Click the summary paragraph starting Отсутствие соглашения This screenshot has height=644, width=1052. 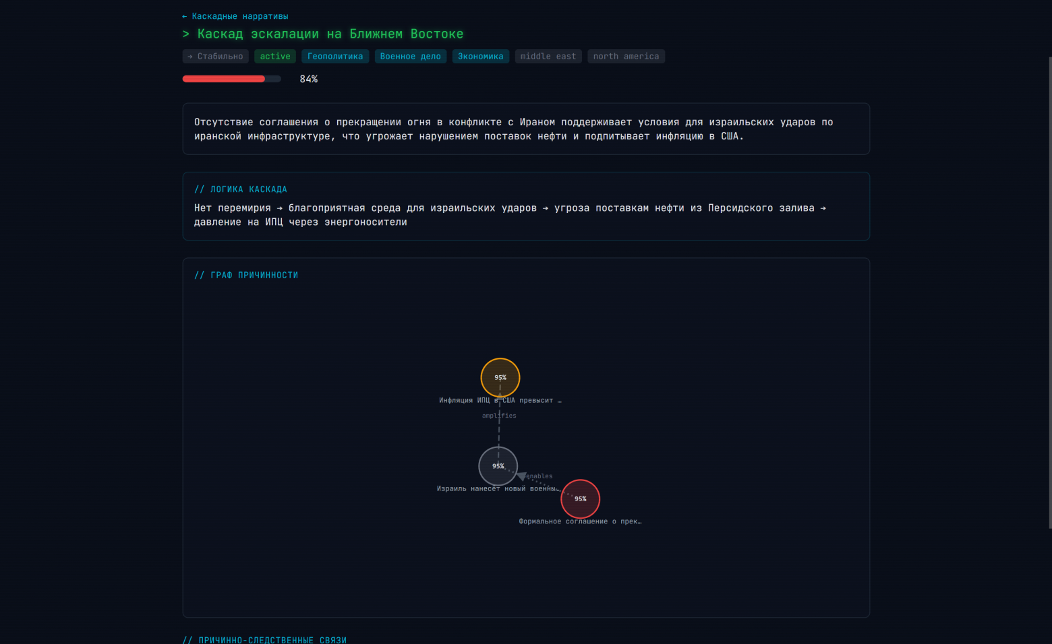(514, 129)
